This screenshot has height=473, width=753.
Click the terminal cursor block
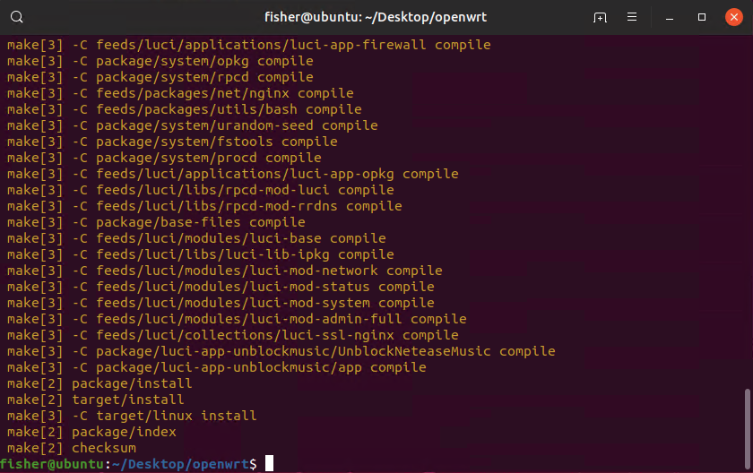(270, 463)
